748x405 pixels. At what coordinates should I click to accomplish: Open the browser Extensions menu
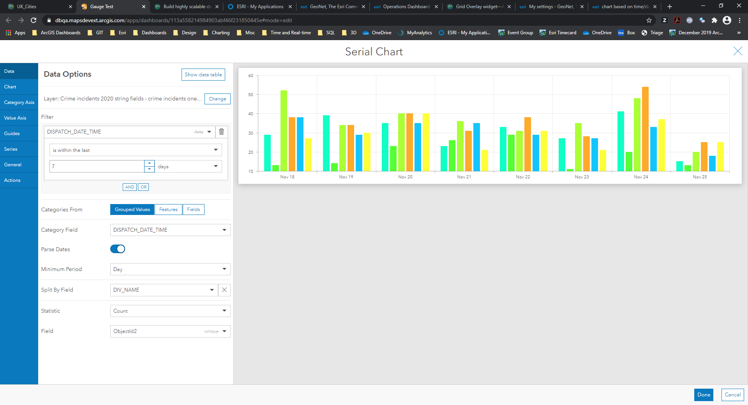tap(715, 20)
